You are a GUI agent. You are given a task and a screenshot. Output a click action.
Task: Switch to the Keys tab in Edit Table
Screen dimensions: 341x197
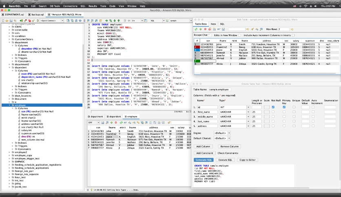coord(213,24)
